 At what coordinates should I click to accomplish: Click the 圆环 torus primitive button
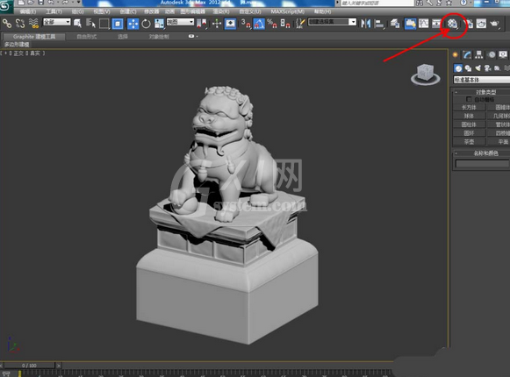pyautogui.click(x=469, y=133)
